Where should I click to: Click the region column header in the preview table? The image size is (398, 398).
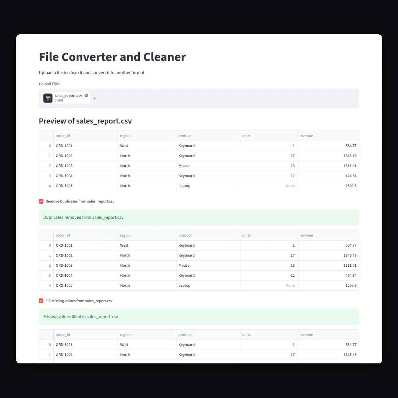[x=147, y=136]
